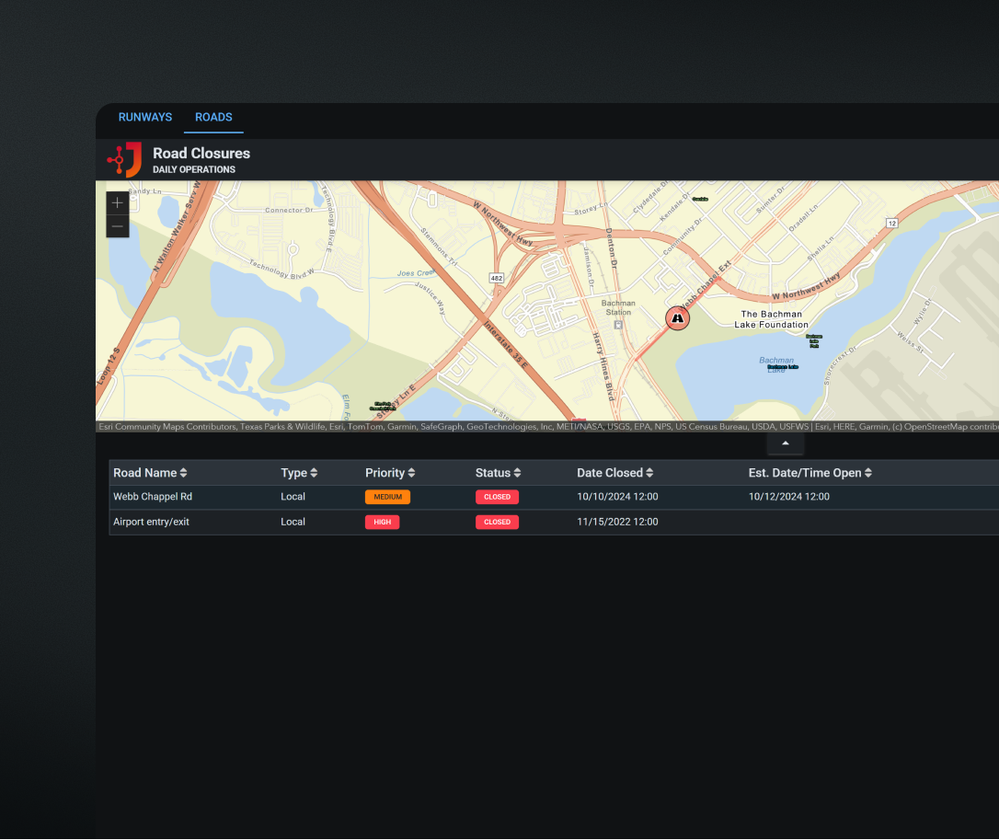Click the road closure marker on map
This screenshot has width=999, height=840.
point(677,318)
